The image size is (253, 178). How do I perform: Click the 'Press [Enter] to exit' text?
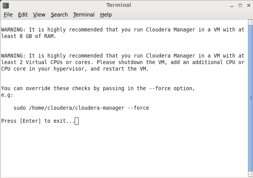pyautogui.click(x=38, y=121)
